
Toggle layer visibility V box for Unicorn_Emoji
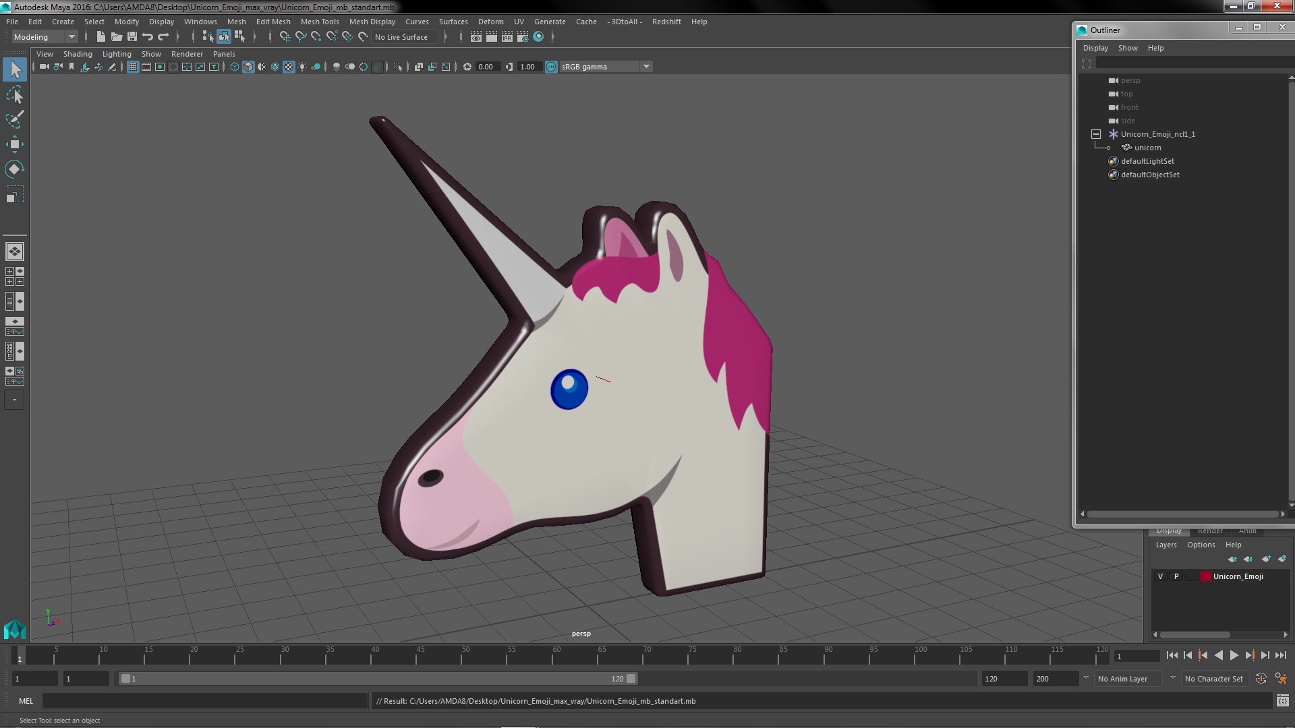coord(1160,576)
